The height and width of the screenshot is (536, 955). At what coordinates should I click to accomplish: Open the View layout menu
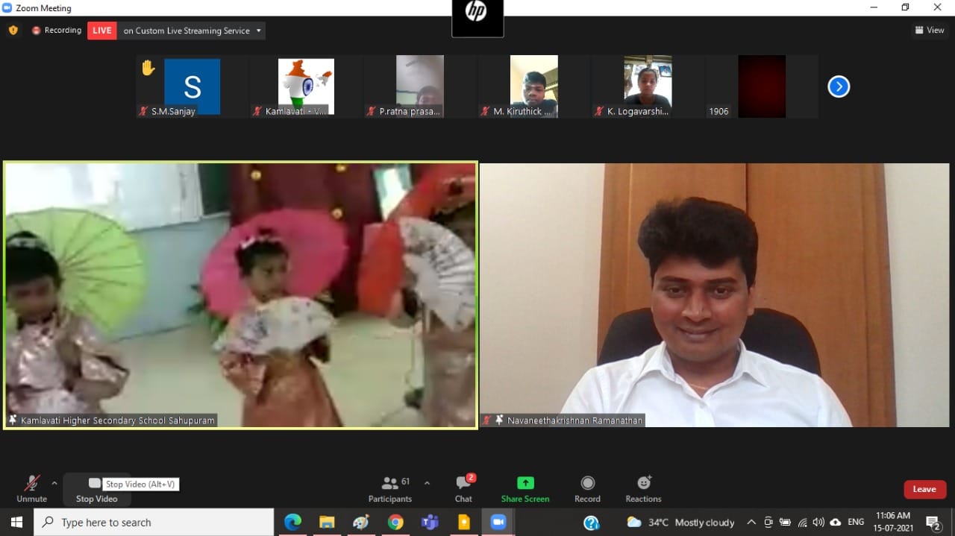(930, 31)
